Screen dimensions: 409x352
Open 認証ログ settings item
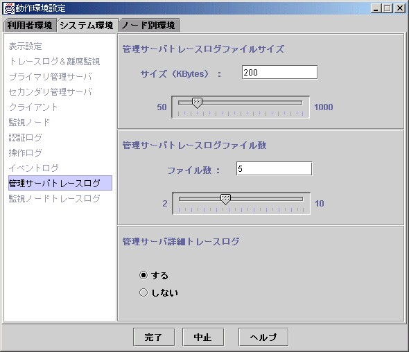coord(25,137)
